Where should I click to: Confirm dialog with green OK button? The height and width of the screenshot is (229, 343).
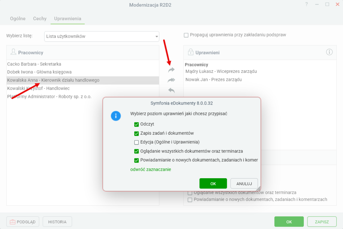tap(213, 184)
